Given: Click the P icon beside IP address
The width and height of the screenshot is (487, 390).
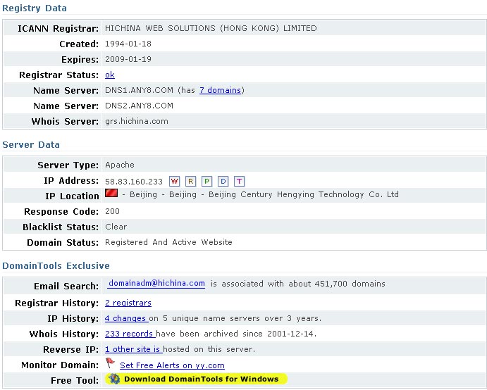Looking at the screenshot, I should pyautogui.click(x=207, y=181).
